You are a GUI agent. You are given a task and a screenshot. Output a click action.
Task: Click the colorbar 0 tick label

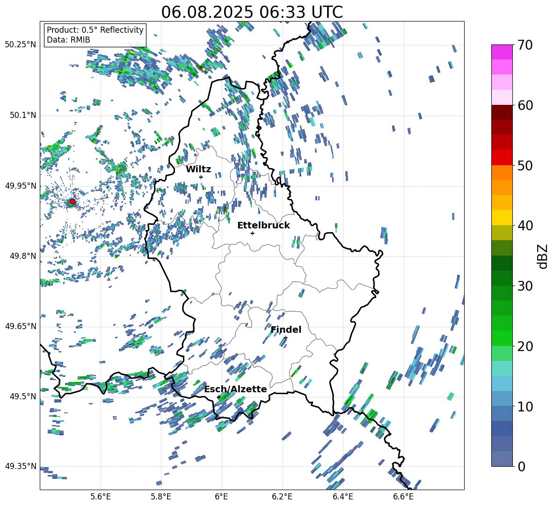[521, 467]
